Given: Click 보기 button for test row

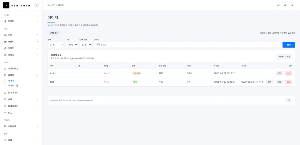Looking at the screenshot, I should pyautogui.click(x=270, y=82).
